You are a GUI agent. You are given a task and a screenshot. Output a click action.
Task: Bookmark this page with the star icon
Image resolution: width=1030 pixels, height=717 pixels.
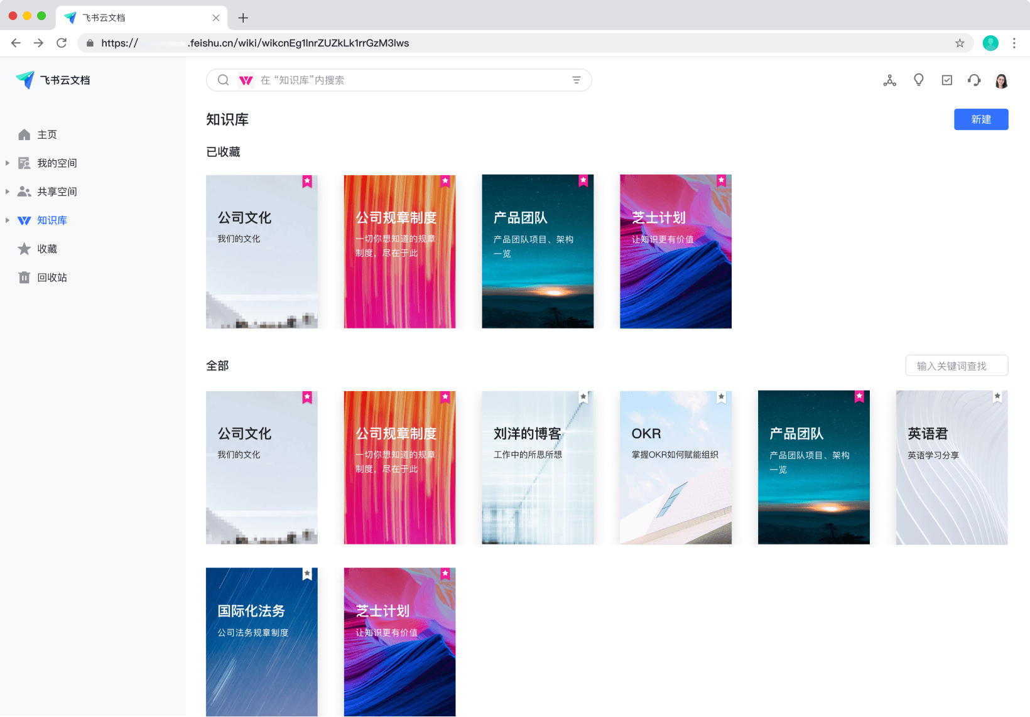pyautogui.click(x=959, y=43)
